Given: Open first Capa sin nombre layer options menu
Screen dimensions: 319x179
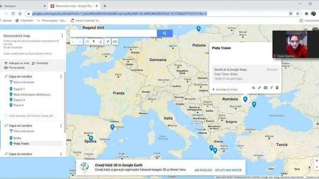Looking at the screenshot, I should point(61,77).
